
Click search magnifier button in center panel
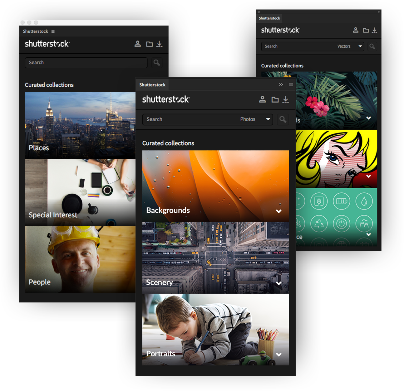click(x=283, y=119)
